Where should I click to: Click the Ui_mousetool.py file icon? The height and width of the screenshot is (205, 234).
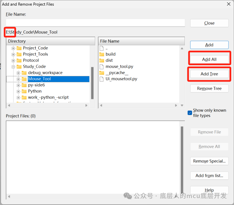coord(102,79)
